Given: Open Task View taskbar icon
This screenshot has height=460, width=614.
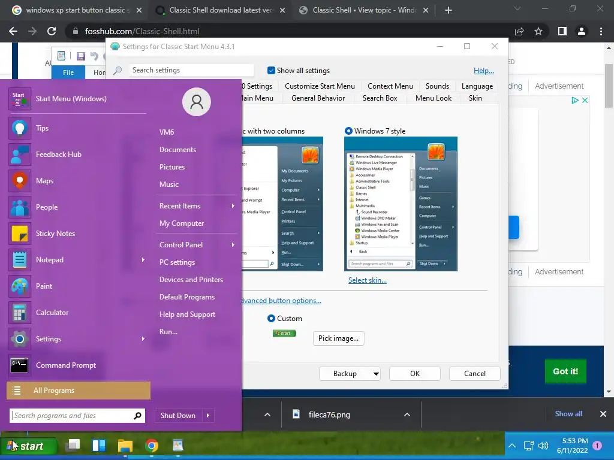Looking at the screenshot, I should pyautogui.click(x=73, y=445).
